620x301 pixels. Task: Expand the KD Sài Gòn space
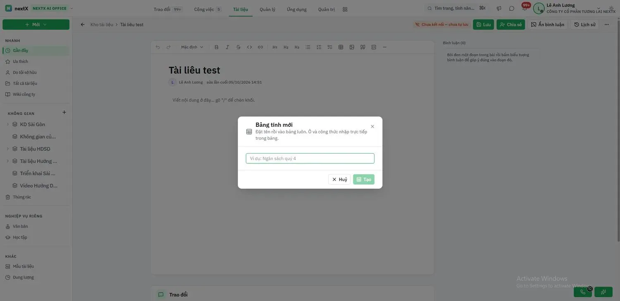point(8,124)
